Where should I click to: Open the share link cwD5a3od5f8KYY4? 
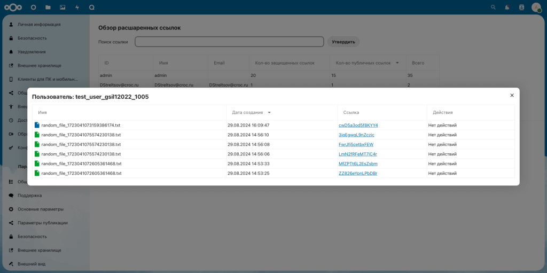[358, 125]
